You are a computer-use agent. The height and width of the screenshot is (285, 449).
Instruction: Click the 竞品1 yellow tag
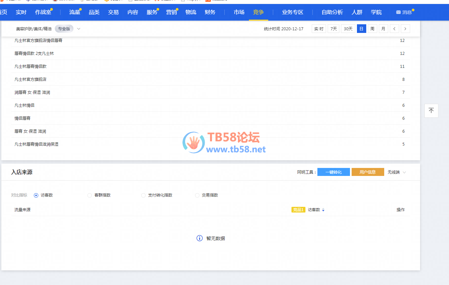pyautogui.click(x=298, y=210)
